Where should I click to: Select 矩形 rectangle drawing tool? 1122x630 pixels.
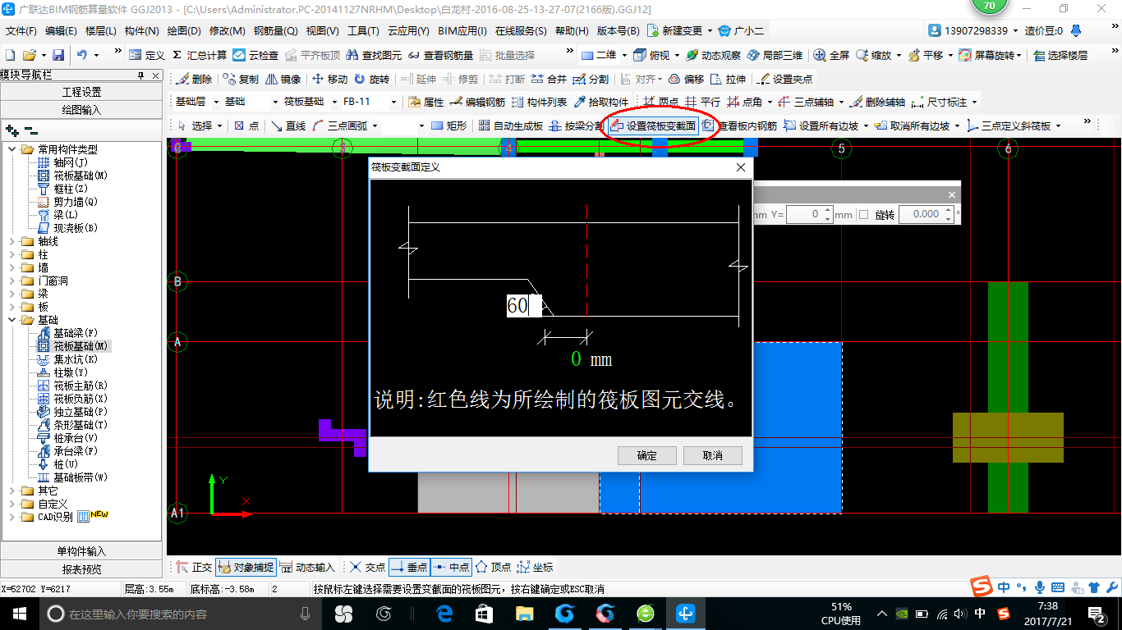[x=448, y=126]
